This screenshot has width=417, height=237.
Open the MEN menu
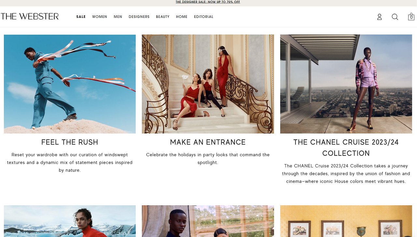coord(118,17)
